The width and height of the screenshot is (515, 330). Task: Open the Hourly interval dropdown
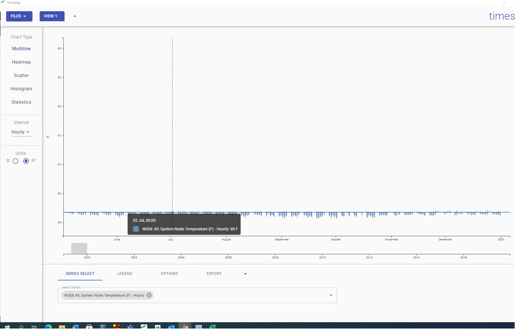coord(21,132)
